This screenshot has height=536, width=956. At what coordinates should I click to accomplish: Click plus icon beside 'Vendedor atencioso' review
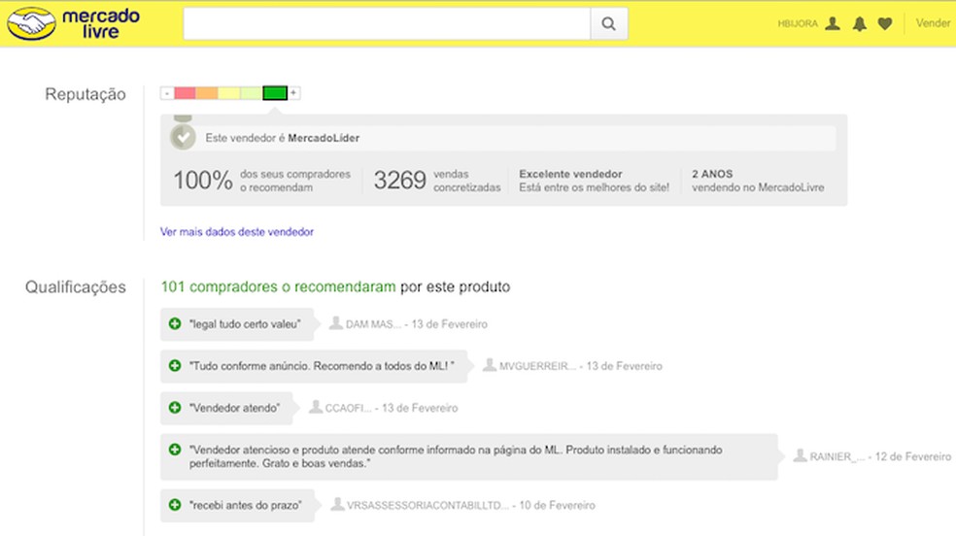[x=175, y=450]
